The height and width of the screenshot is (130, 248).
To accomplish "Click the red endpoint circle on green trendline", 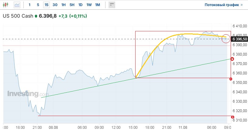I will [232, 59].
